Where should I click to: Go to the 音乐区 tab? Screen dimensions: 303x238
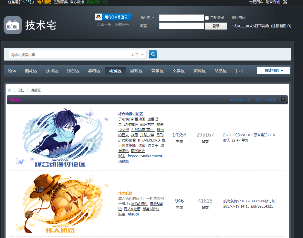click(x=157, y=71)
